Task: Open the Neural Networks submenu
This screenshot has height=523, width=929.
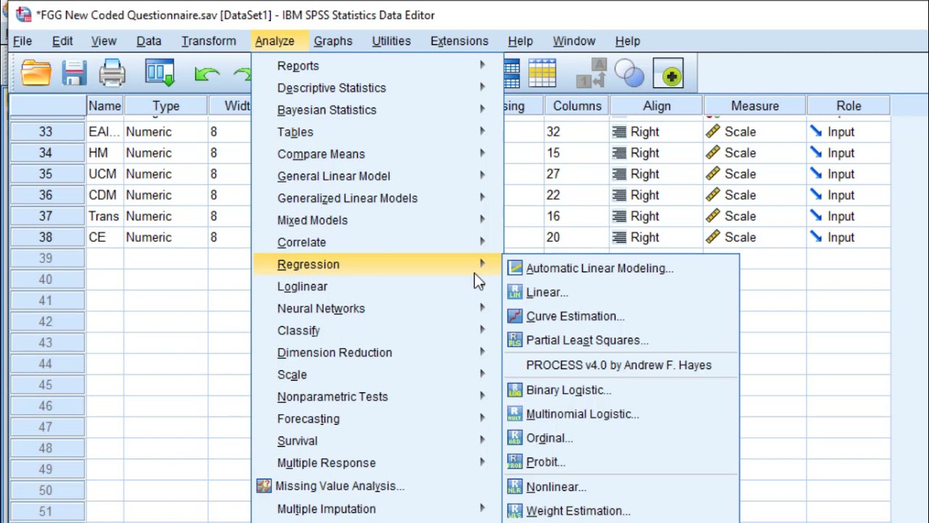Action: click(377, 308)
